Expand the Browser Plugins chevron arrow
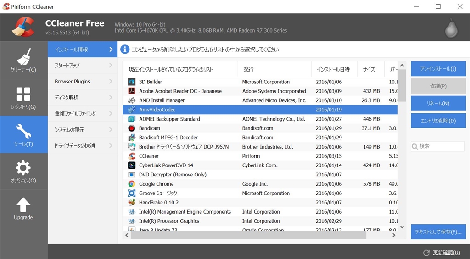The image size is (470, 259). click(111, 82)
